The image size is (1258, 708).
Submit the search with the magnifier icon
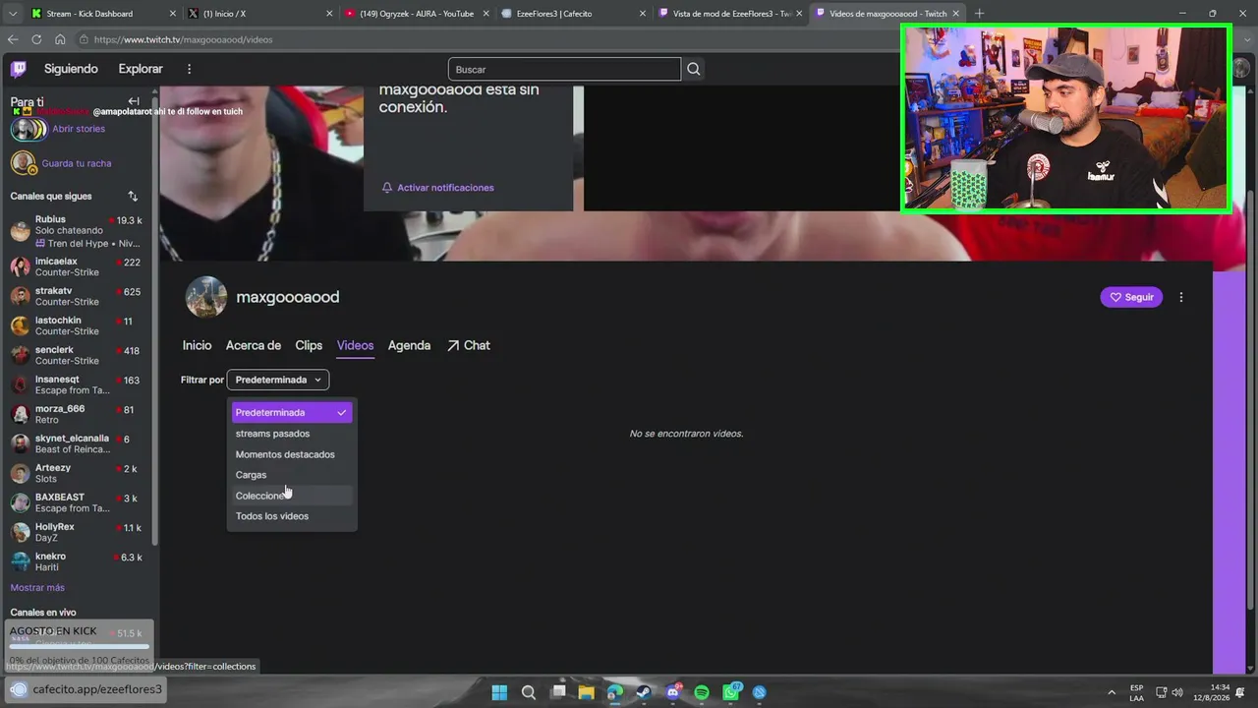tap(694, 69)
